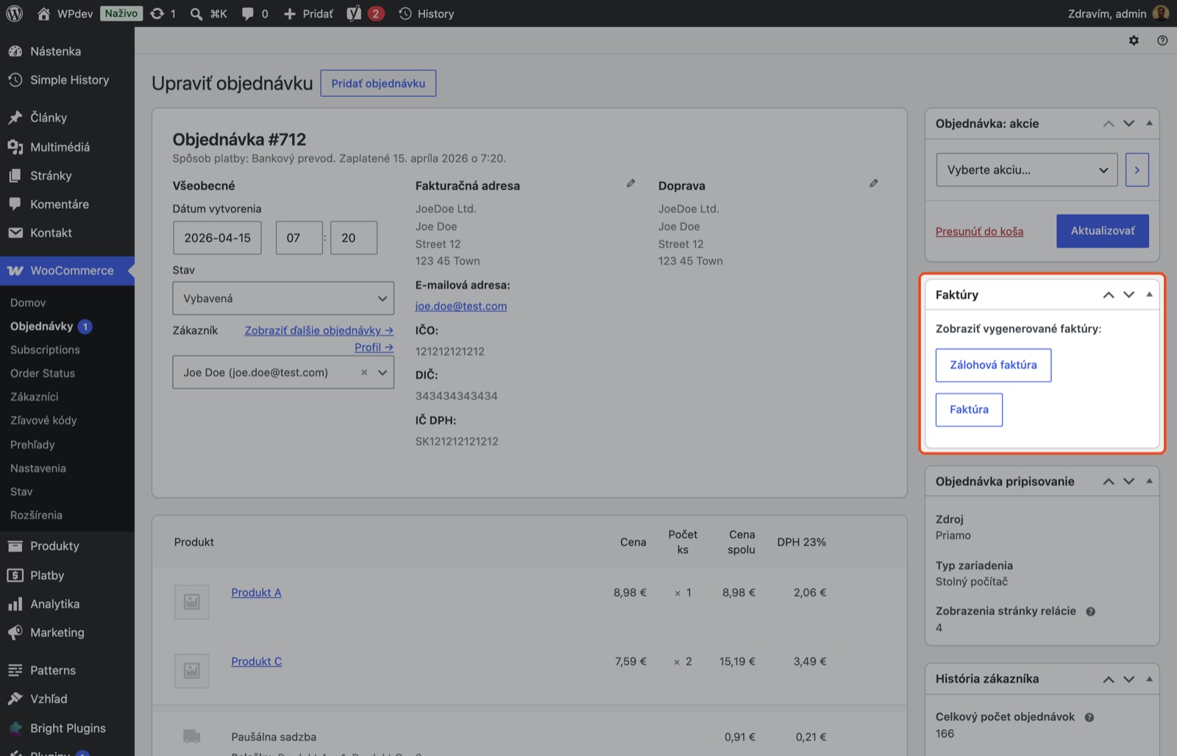The width and height of the screenshot is (1177, 756).
Task: Click admin avatar picture
Action: tap(1161, 13)
